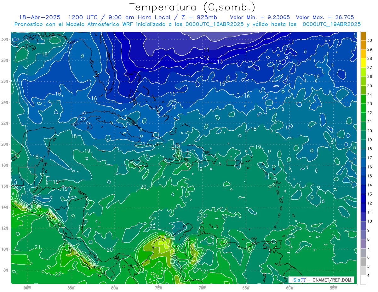
Task: Click the "30N" latitude axis label
Action: 5,39
